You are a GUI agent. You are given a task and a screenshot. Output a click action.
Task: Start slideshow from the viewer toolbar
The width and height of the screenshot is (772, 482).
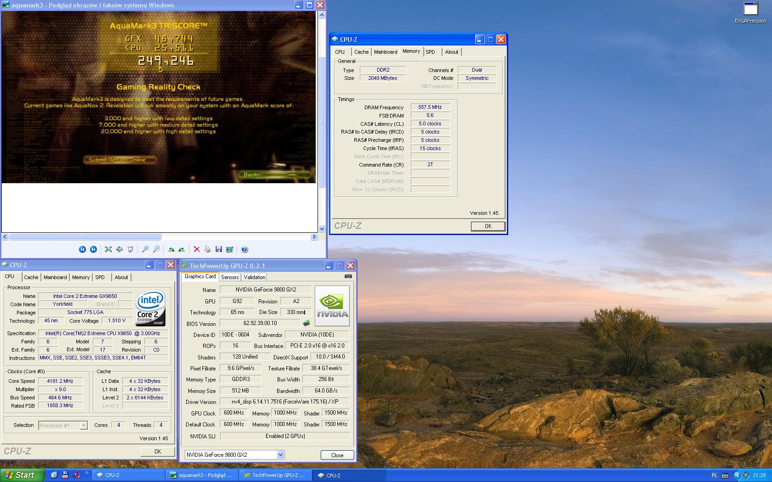131,249
